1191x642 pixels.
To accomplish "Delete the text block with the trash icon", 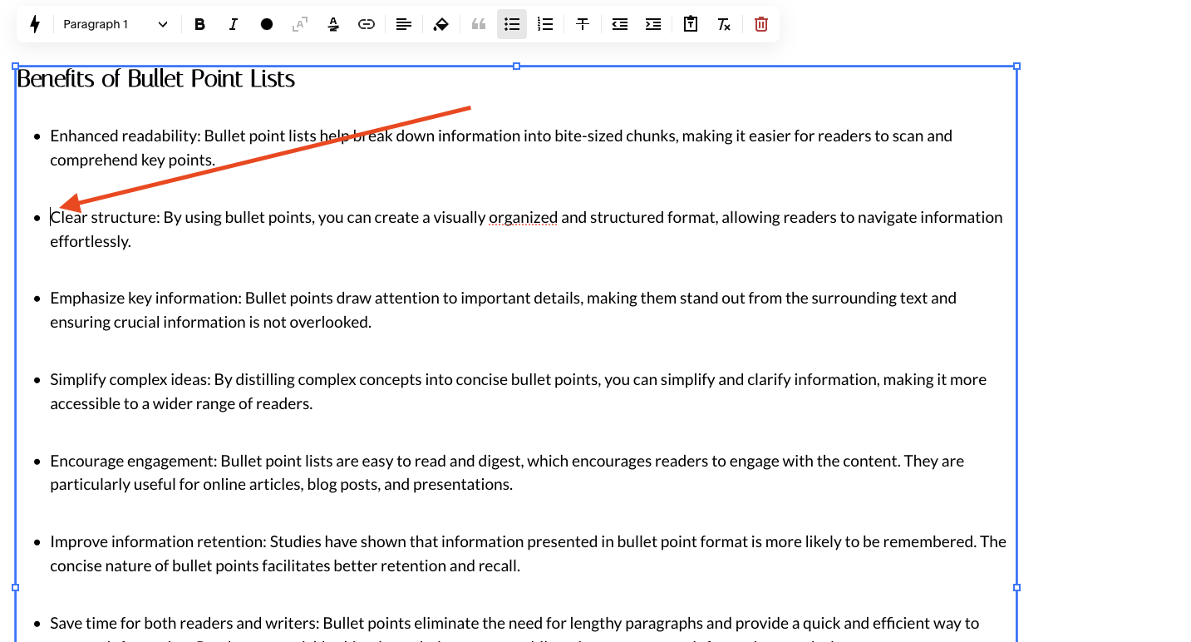I will click(x=761, y=24).
